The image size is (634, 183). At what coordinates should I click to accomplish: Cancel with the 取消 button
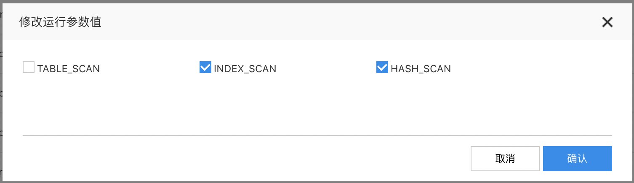505,159
